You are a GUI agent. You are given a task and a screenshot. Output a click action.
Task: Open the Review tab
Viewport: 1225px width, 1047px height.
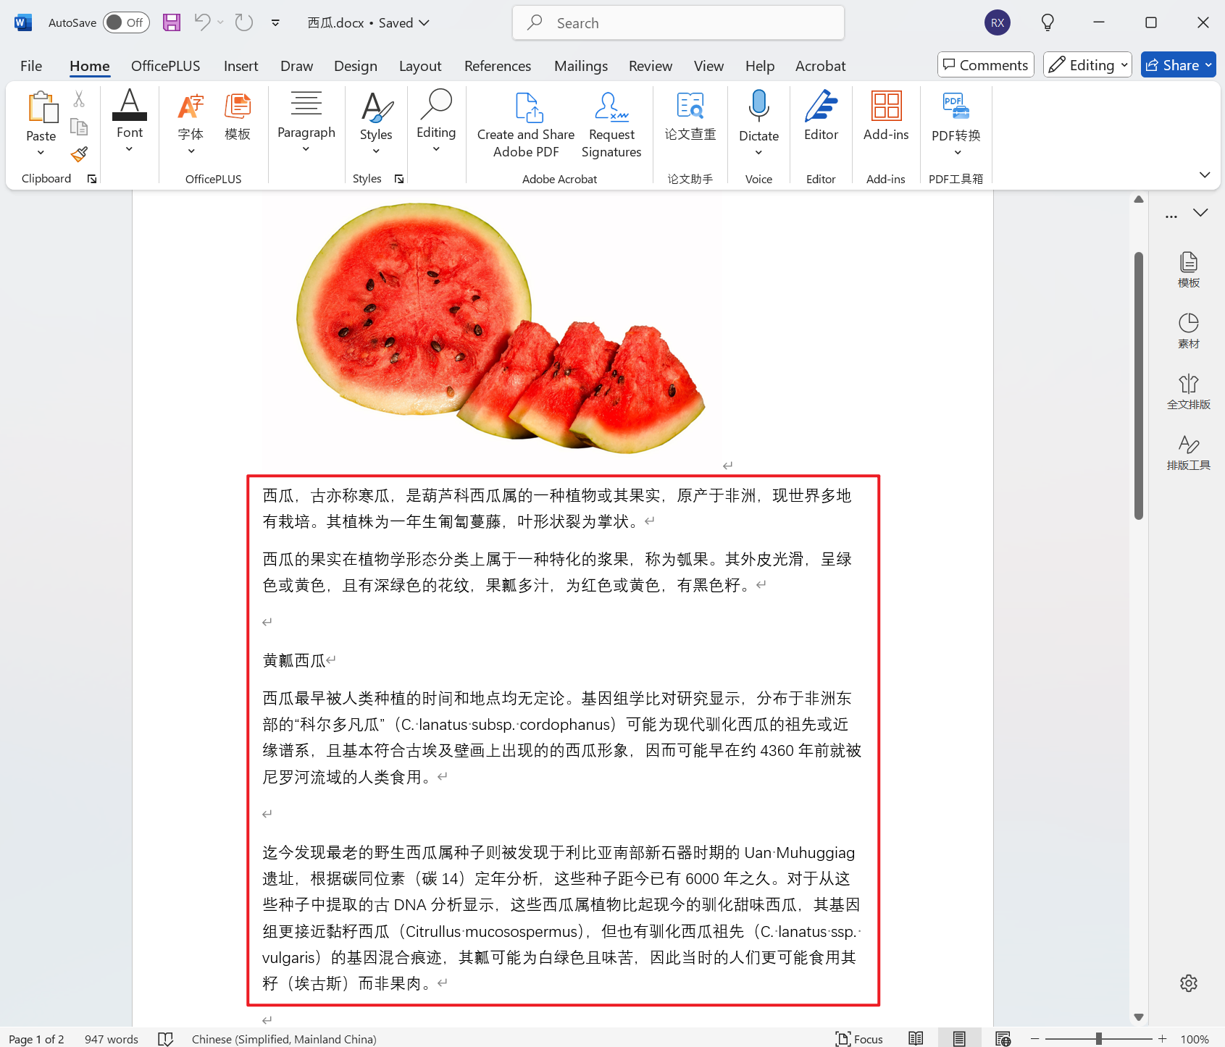click(x=650, y=65)
